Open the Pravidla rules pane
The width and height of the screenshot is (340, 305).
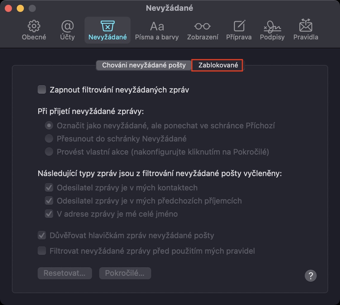(x=306, y=30)
